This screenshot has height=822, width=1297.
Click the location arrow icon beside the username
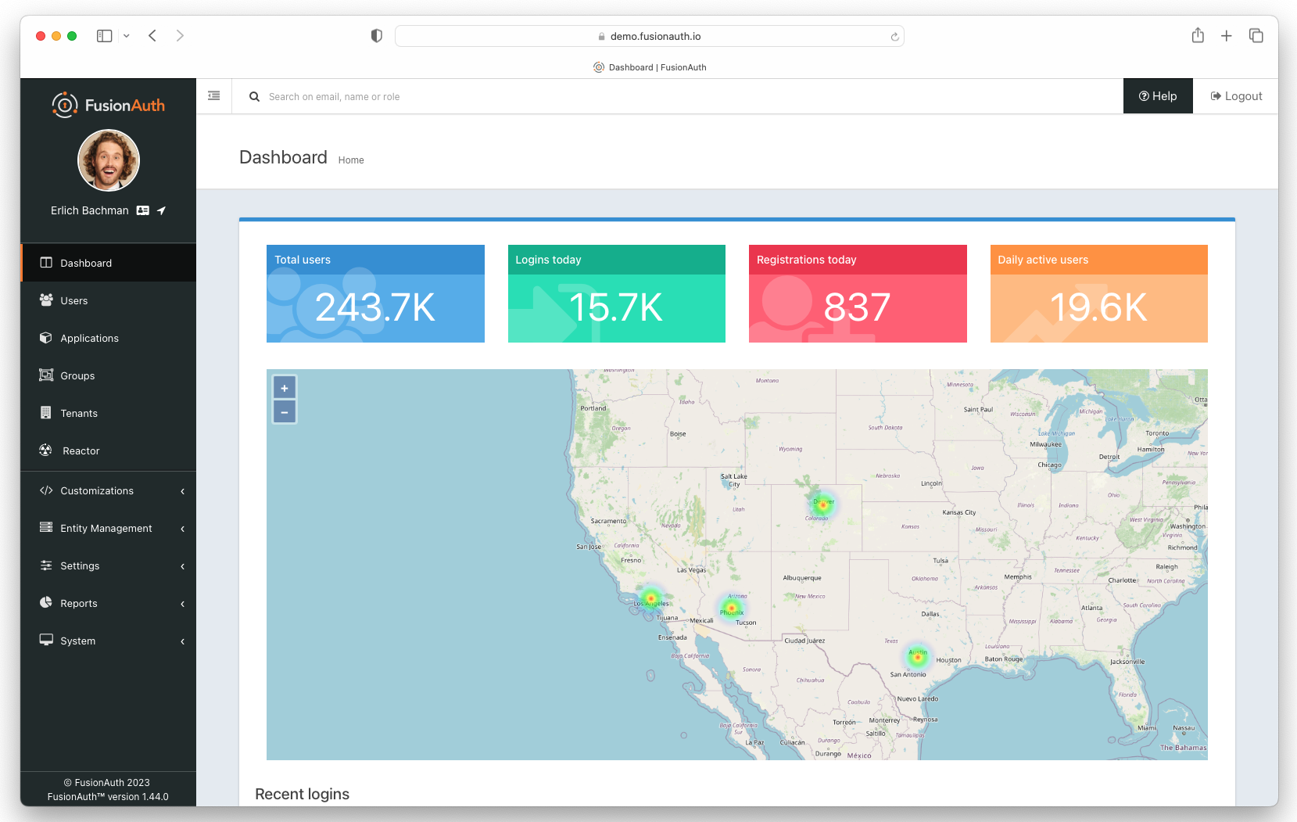click(x=161, y=210)
